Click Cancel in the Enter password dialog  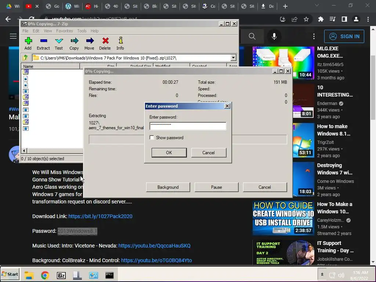[209, 152]
